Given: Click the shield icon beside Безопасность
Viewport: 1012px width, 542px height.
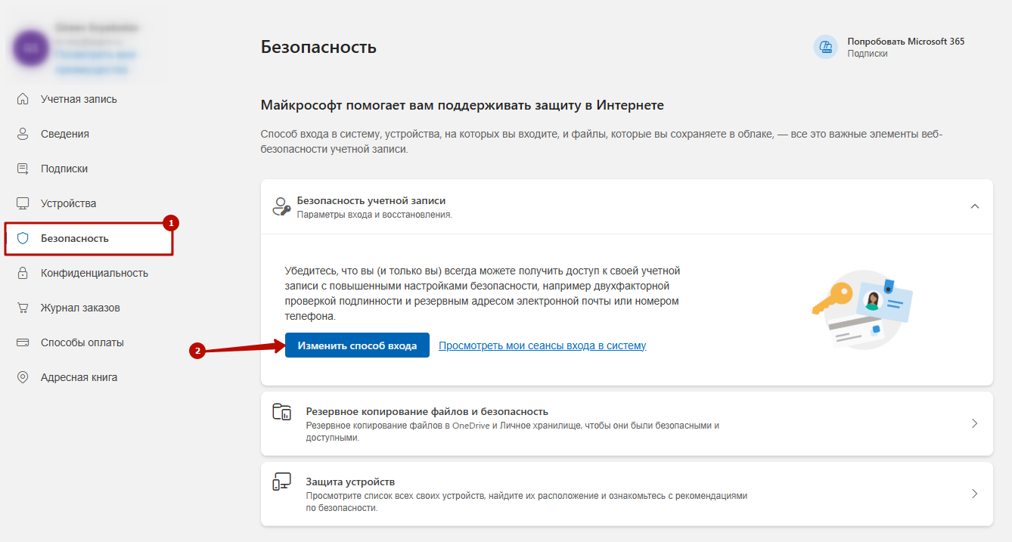Looking at the screenshot, I should point(23,238).
